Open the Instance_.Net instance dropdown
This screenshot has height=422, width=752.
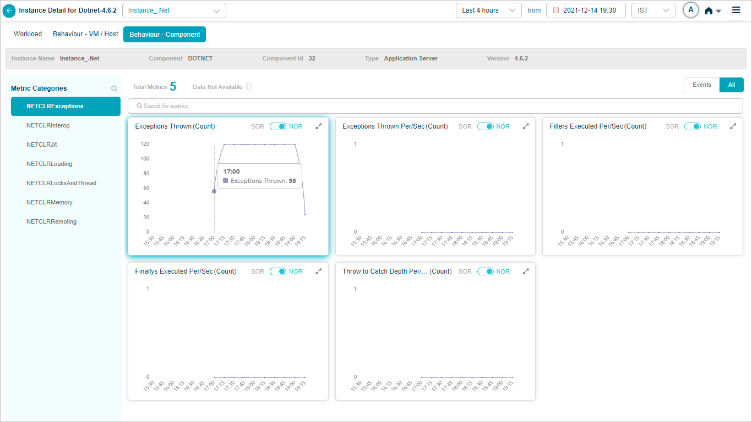point(174,10)
